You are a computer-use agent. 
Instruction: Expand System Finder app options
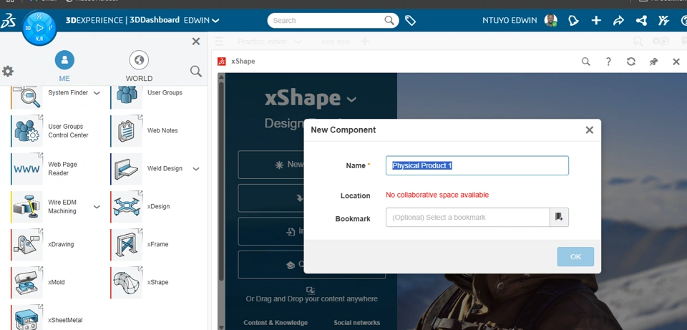coord(97,93)
